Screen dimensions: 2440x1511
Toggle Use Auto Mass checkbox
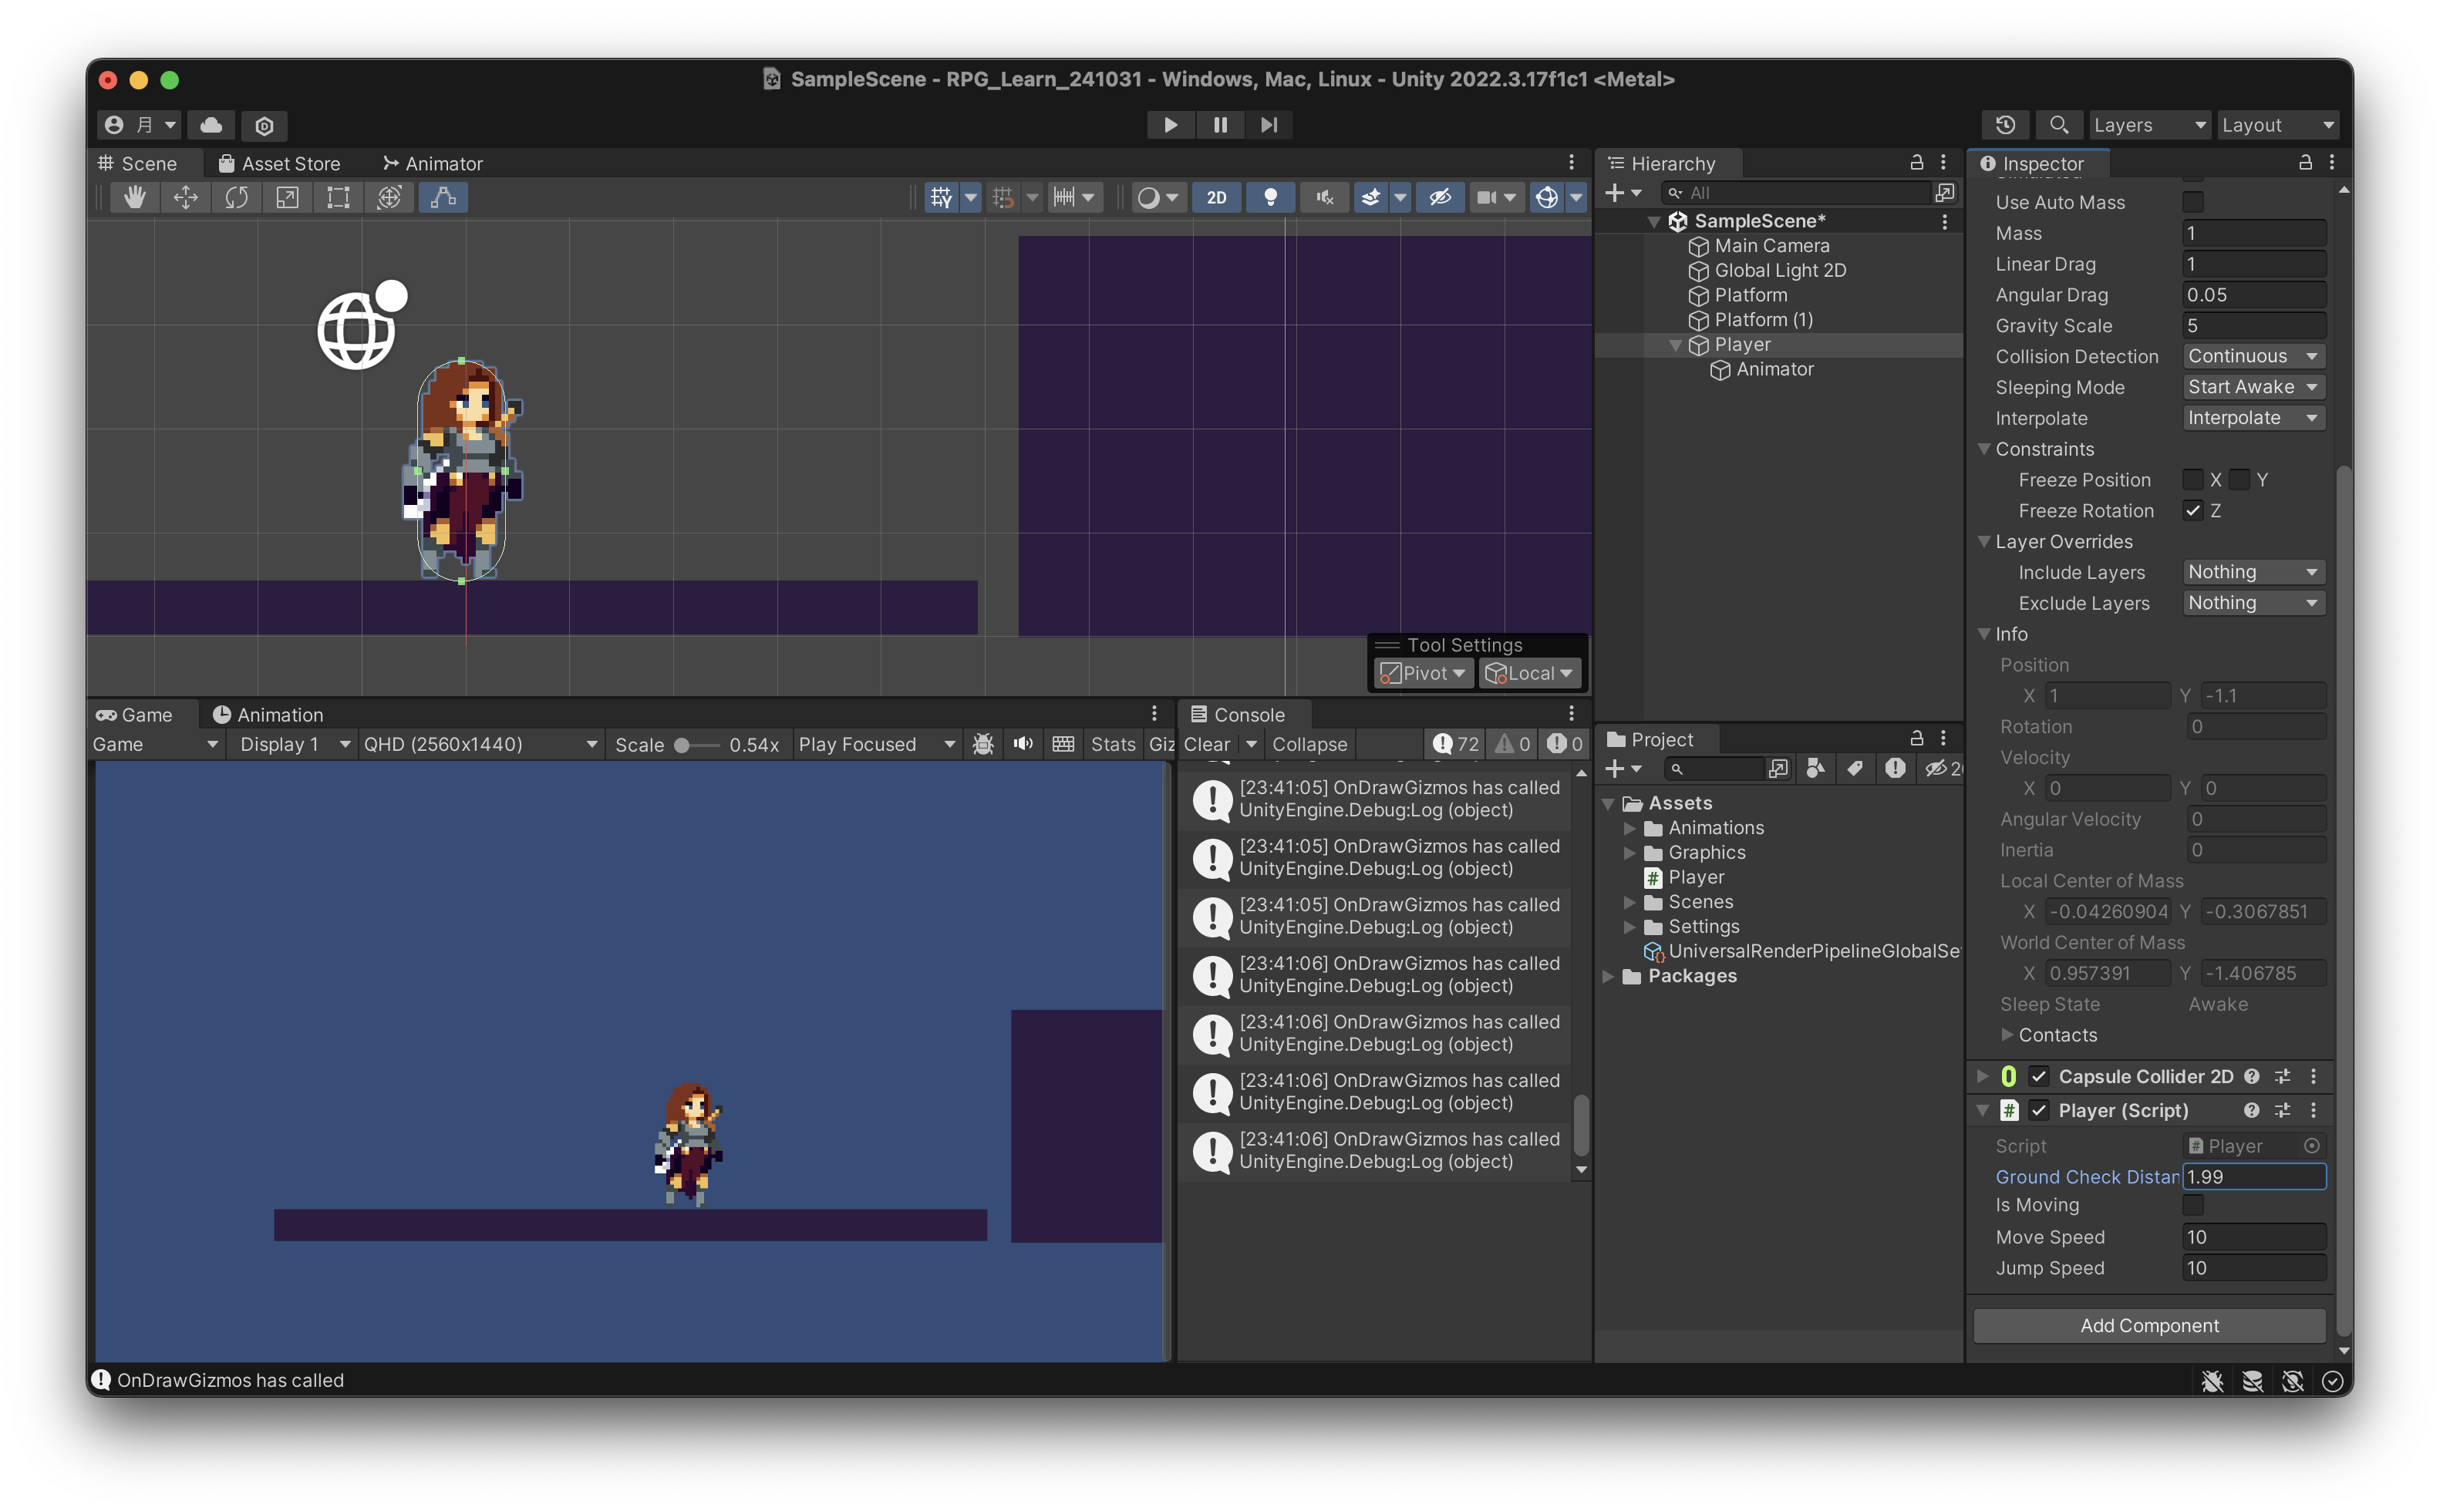(2193, 202)
